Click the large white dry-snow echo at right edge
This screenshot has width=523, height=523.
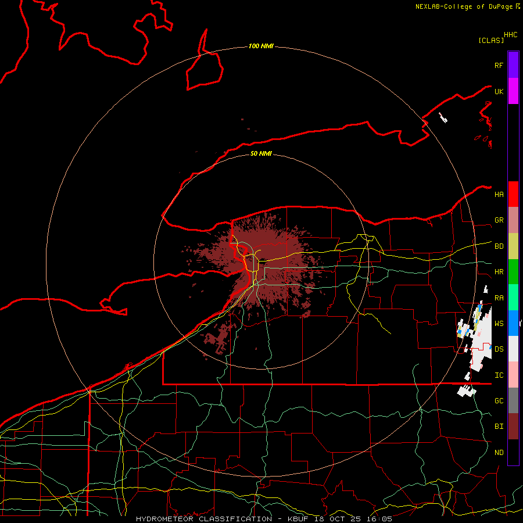481,340
